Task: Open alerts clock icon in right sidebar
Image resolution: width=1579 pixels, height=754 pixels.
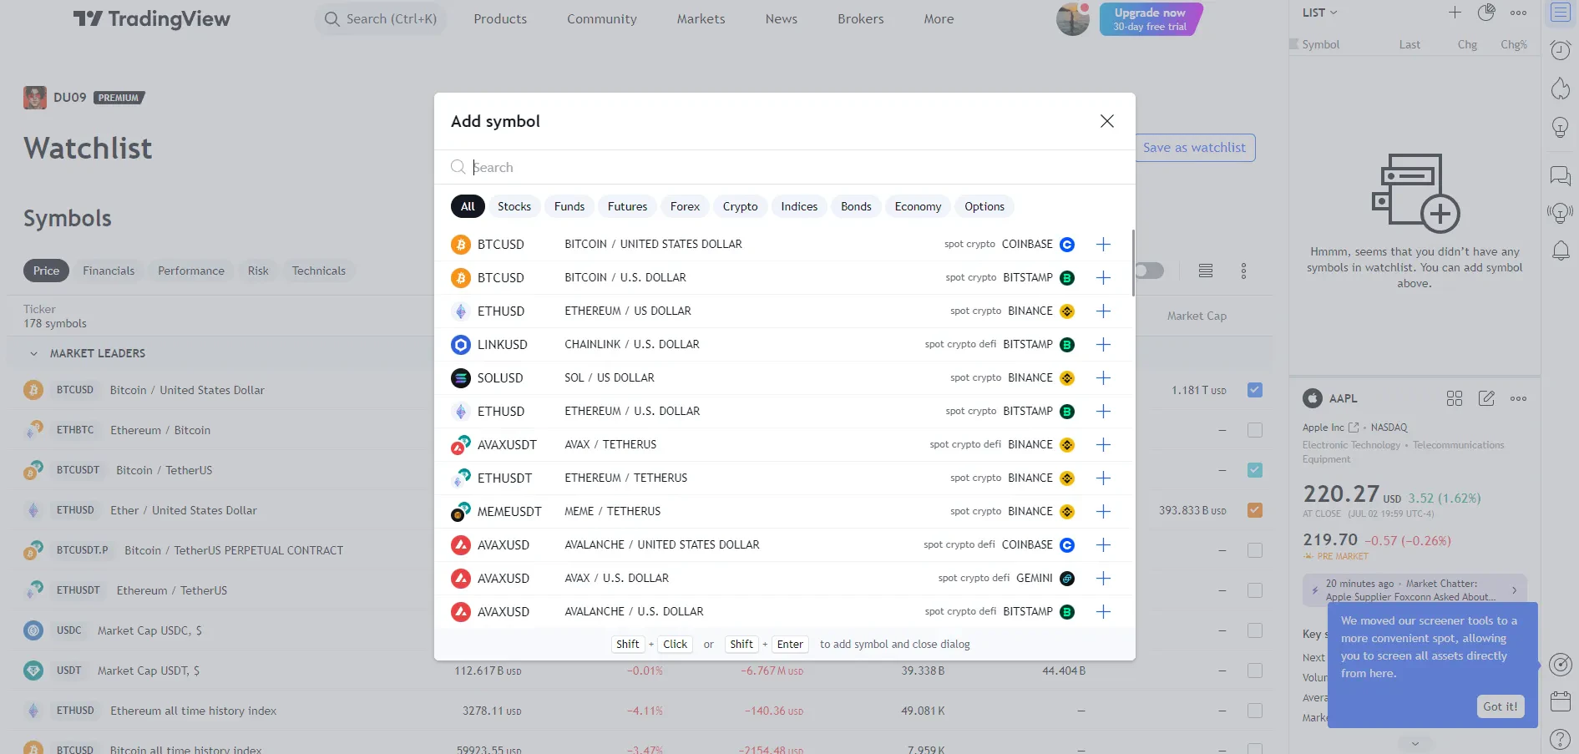Action: (x=1560, y=50)
